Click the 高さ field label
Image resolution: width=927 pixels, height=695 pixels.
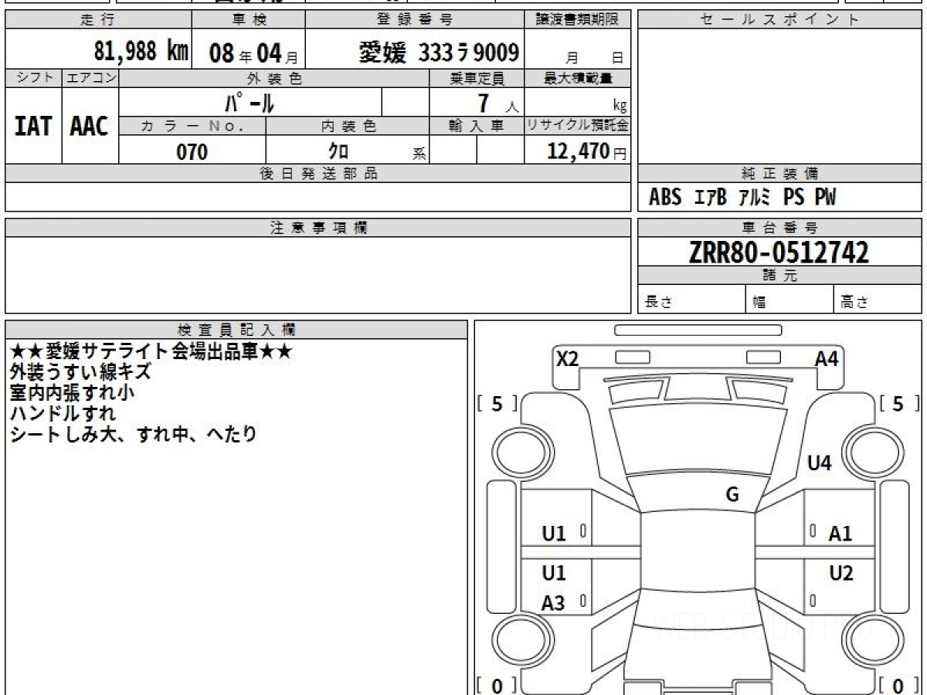[854, 303]
